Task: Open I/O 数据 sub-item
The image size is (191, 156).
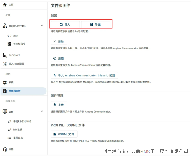Action: coord(18,130)
